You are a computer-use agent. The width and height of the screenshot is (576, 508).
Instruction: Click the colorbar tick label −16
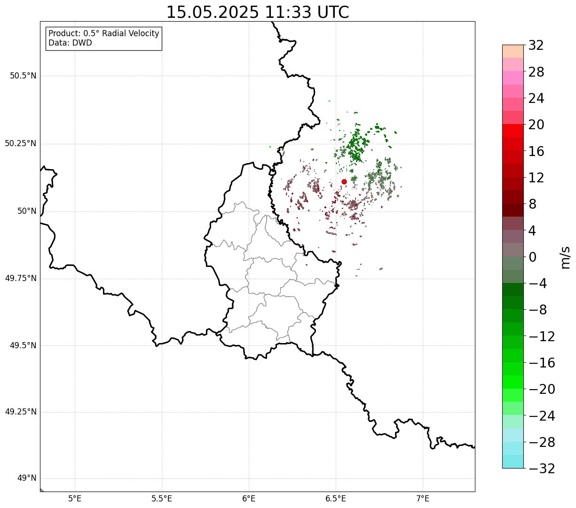[542, 363]
